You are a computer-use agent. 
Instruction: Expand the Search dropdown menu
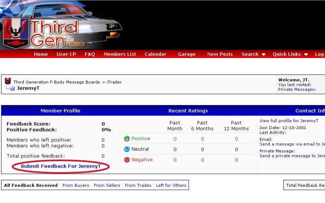pos(253,54)
